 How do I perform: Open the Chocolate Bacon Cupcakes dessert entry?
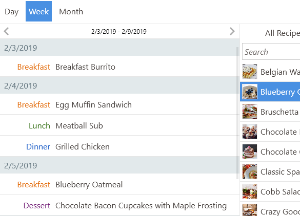(118, 205)
